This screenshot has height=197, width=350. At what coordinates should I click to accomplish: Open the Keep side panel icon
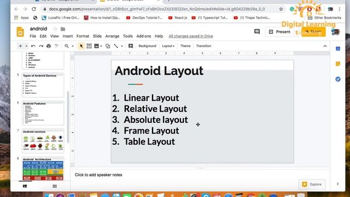coord(338,64)
